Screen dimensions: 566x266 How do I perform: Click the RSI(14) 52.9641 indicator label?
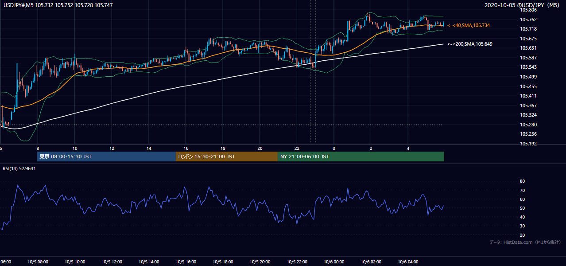tap(19, 168)
